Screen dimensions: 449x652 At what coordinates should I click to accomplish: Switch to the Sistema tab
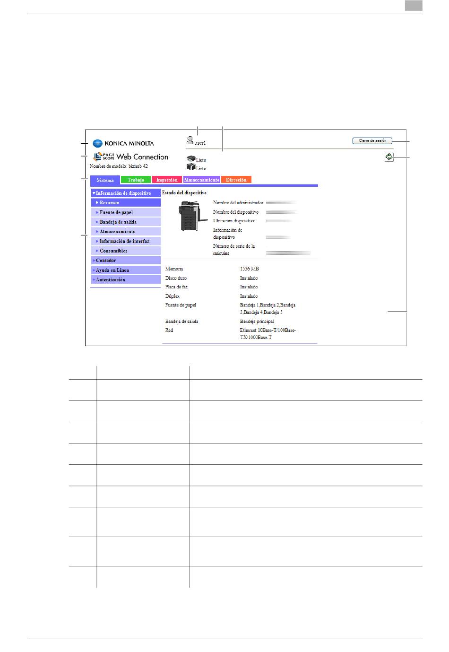click(x=105, y=180)
